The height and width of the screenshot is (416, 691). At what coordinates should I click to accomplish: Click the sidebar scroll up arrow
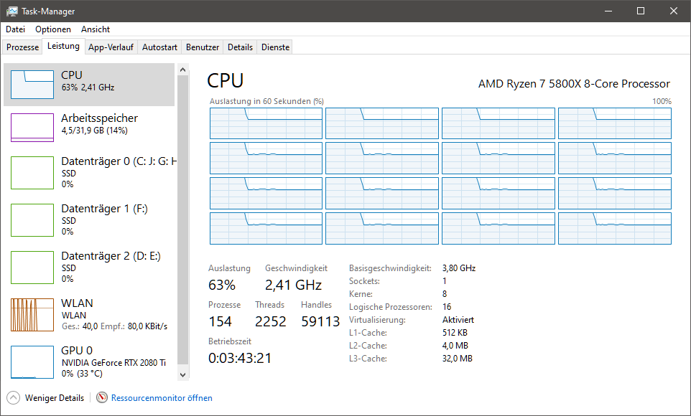pos(183,70)
